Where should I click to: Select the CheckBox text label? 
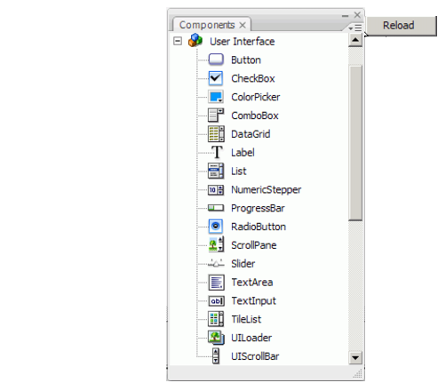click(253, 78)
